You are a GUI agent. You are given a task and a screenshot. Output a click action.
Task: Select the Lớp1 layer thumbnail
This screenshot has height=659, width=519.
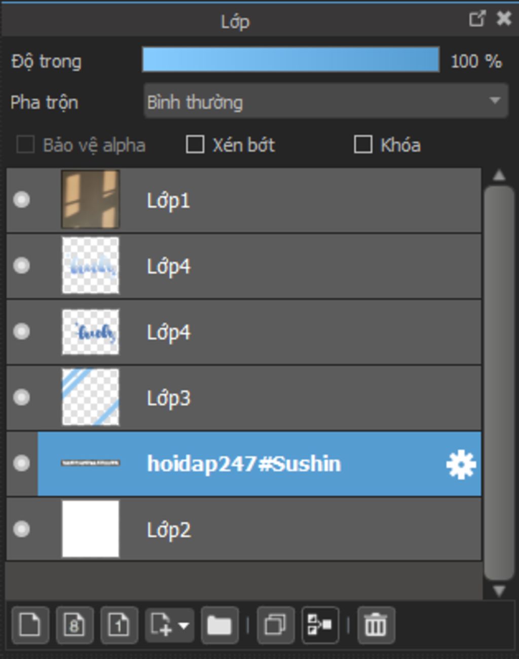tap(90, 199)
